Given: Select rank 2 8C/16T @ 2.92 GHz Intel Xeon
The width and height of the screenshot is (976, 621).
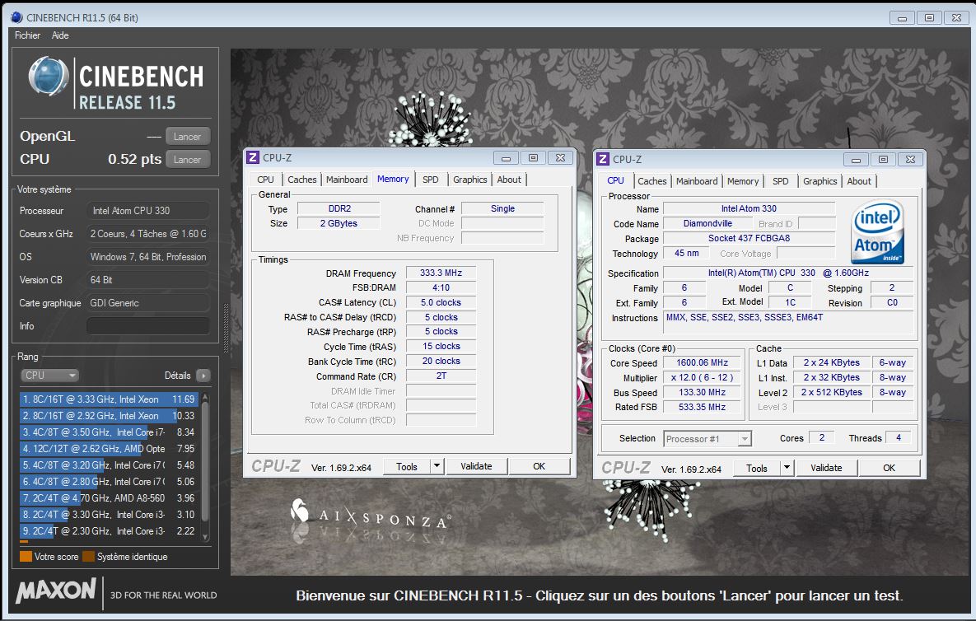Looking at the screenshot, I should tap(109, 416).
